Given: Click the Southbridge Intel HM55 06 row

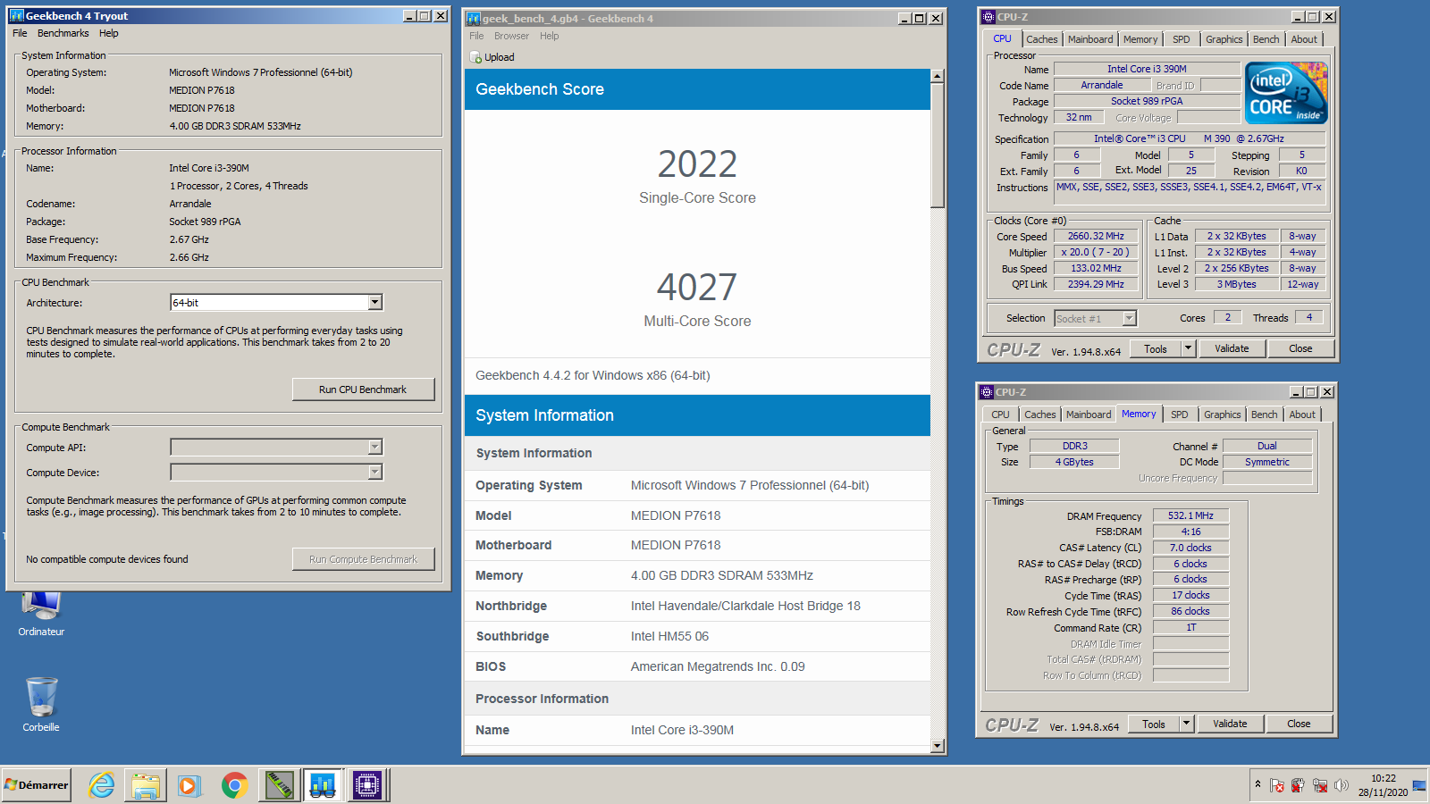Looking at the screenshot, I should (x=697, y=636).
